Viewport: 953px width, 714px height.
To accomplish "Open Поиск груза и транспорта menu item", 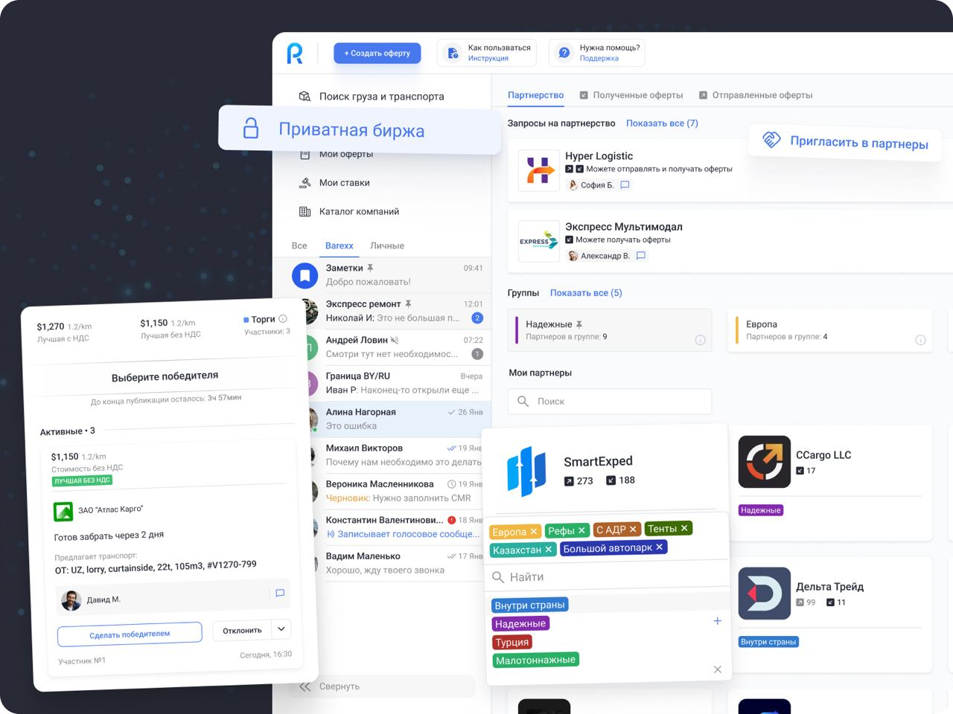I will coord(382,96).
